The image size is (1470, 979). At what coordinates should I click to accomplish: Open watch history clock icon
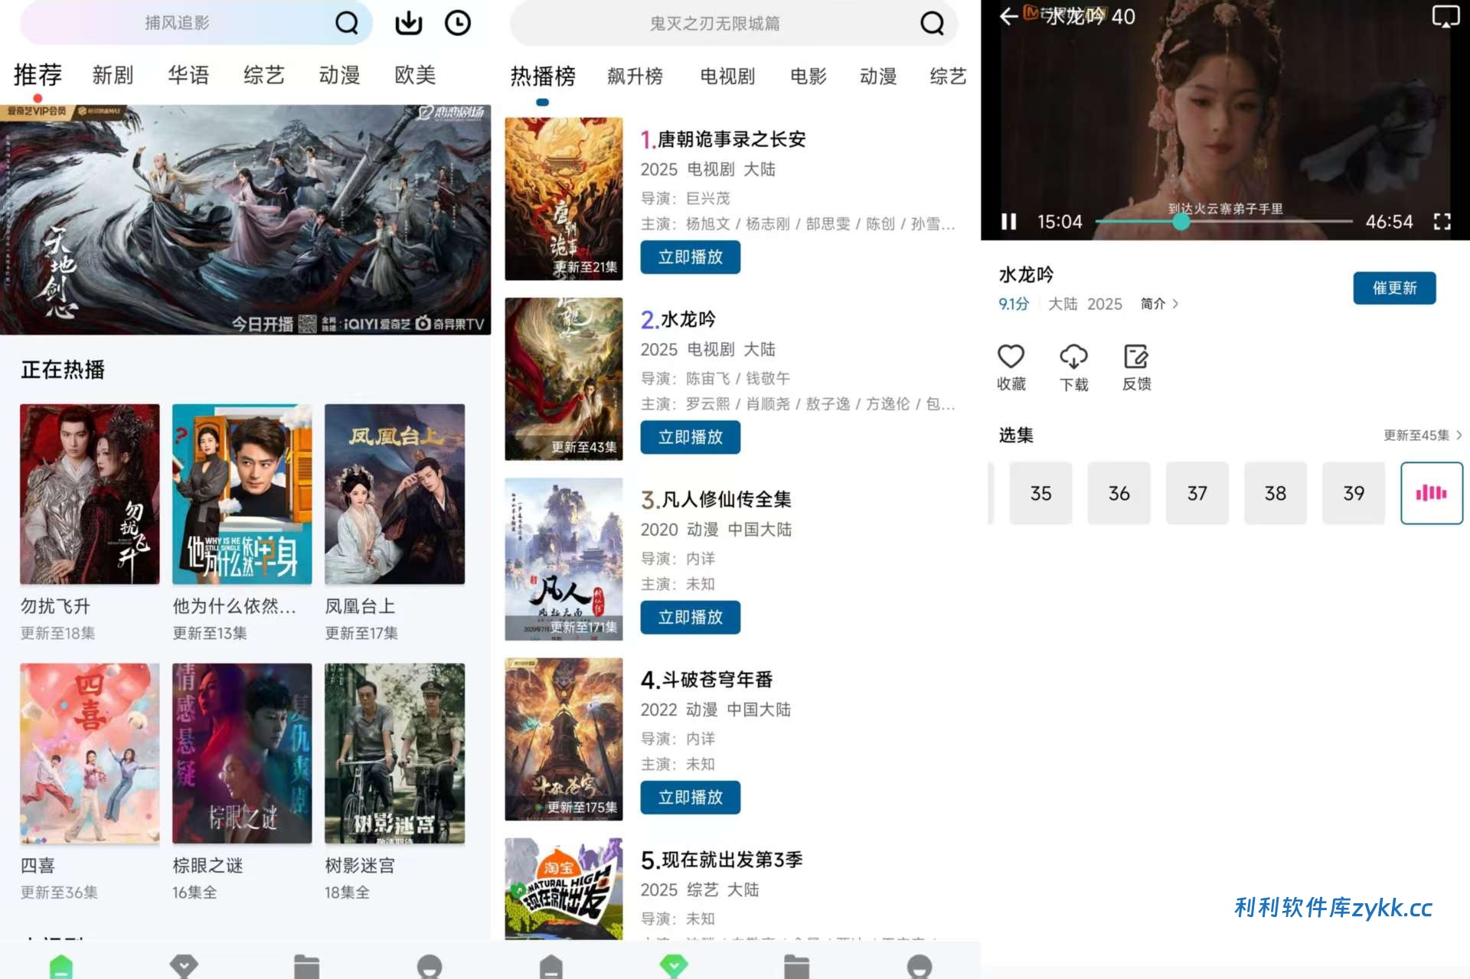coord(457,23)
